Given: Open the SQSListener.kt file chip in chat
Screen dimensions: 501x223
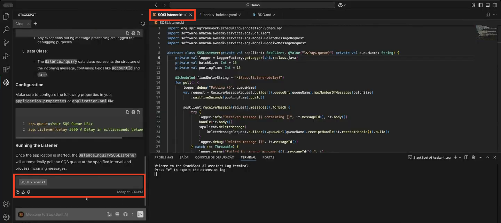Looking at the screenshot, I should 32,182.
